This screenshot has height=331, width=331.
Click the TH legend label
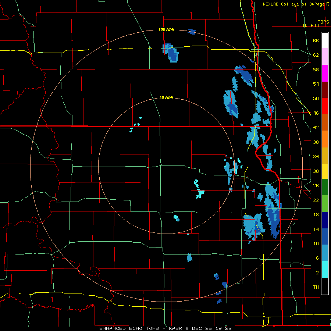coord(316,287)
